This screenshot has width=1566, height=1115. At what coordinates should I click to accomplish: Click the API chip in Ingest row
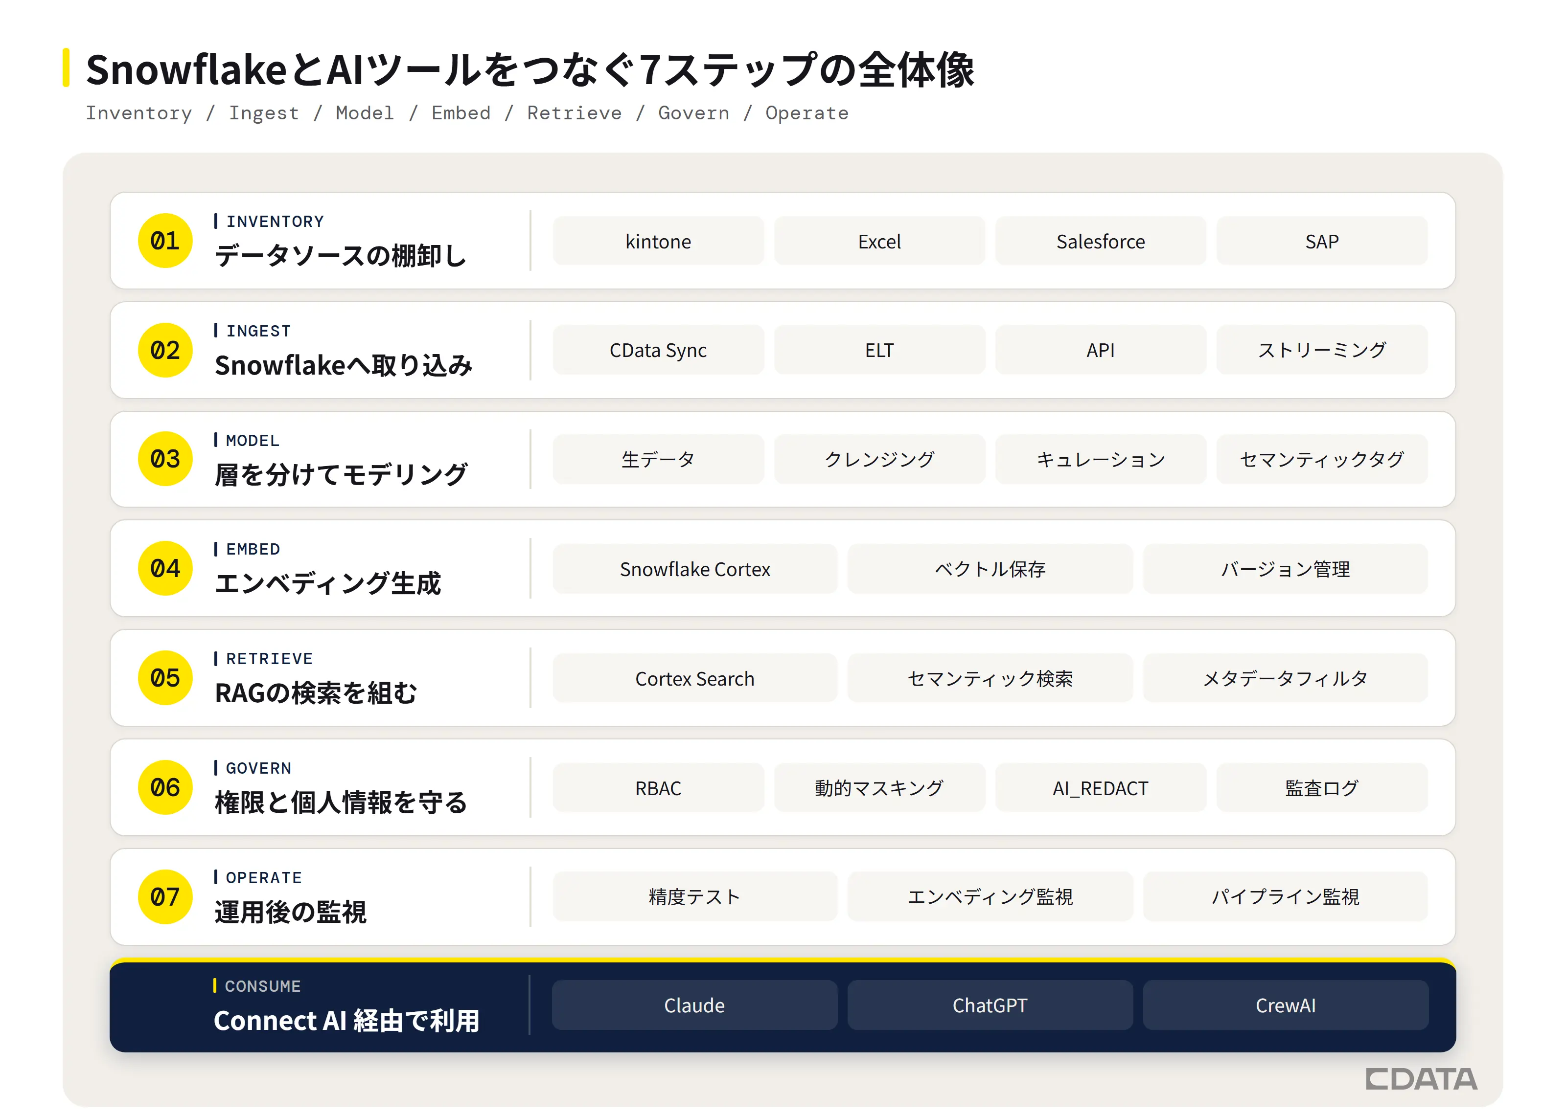click(1100, 350)
